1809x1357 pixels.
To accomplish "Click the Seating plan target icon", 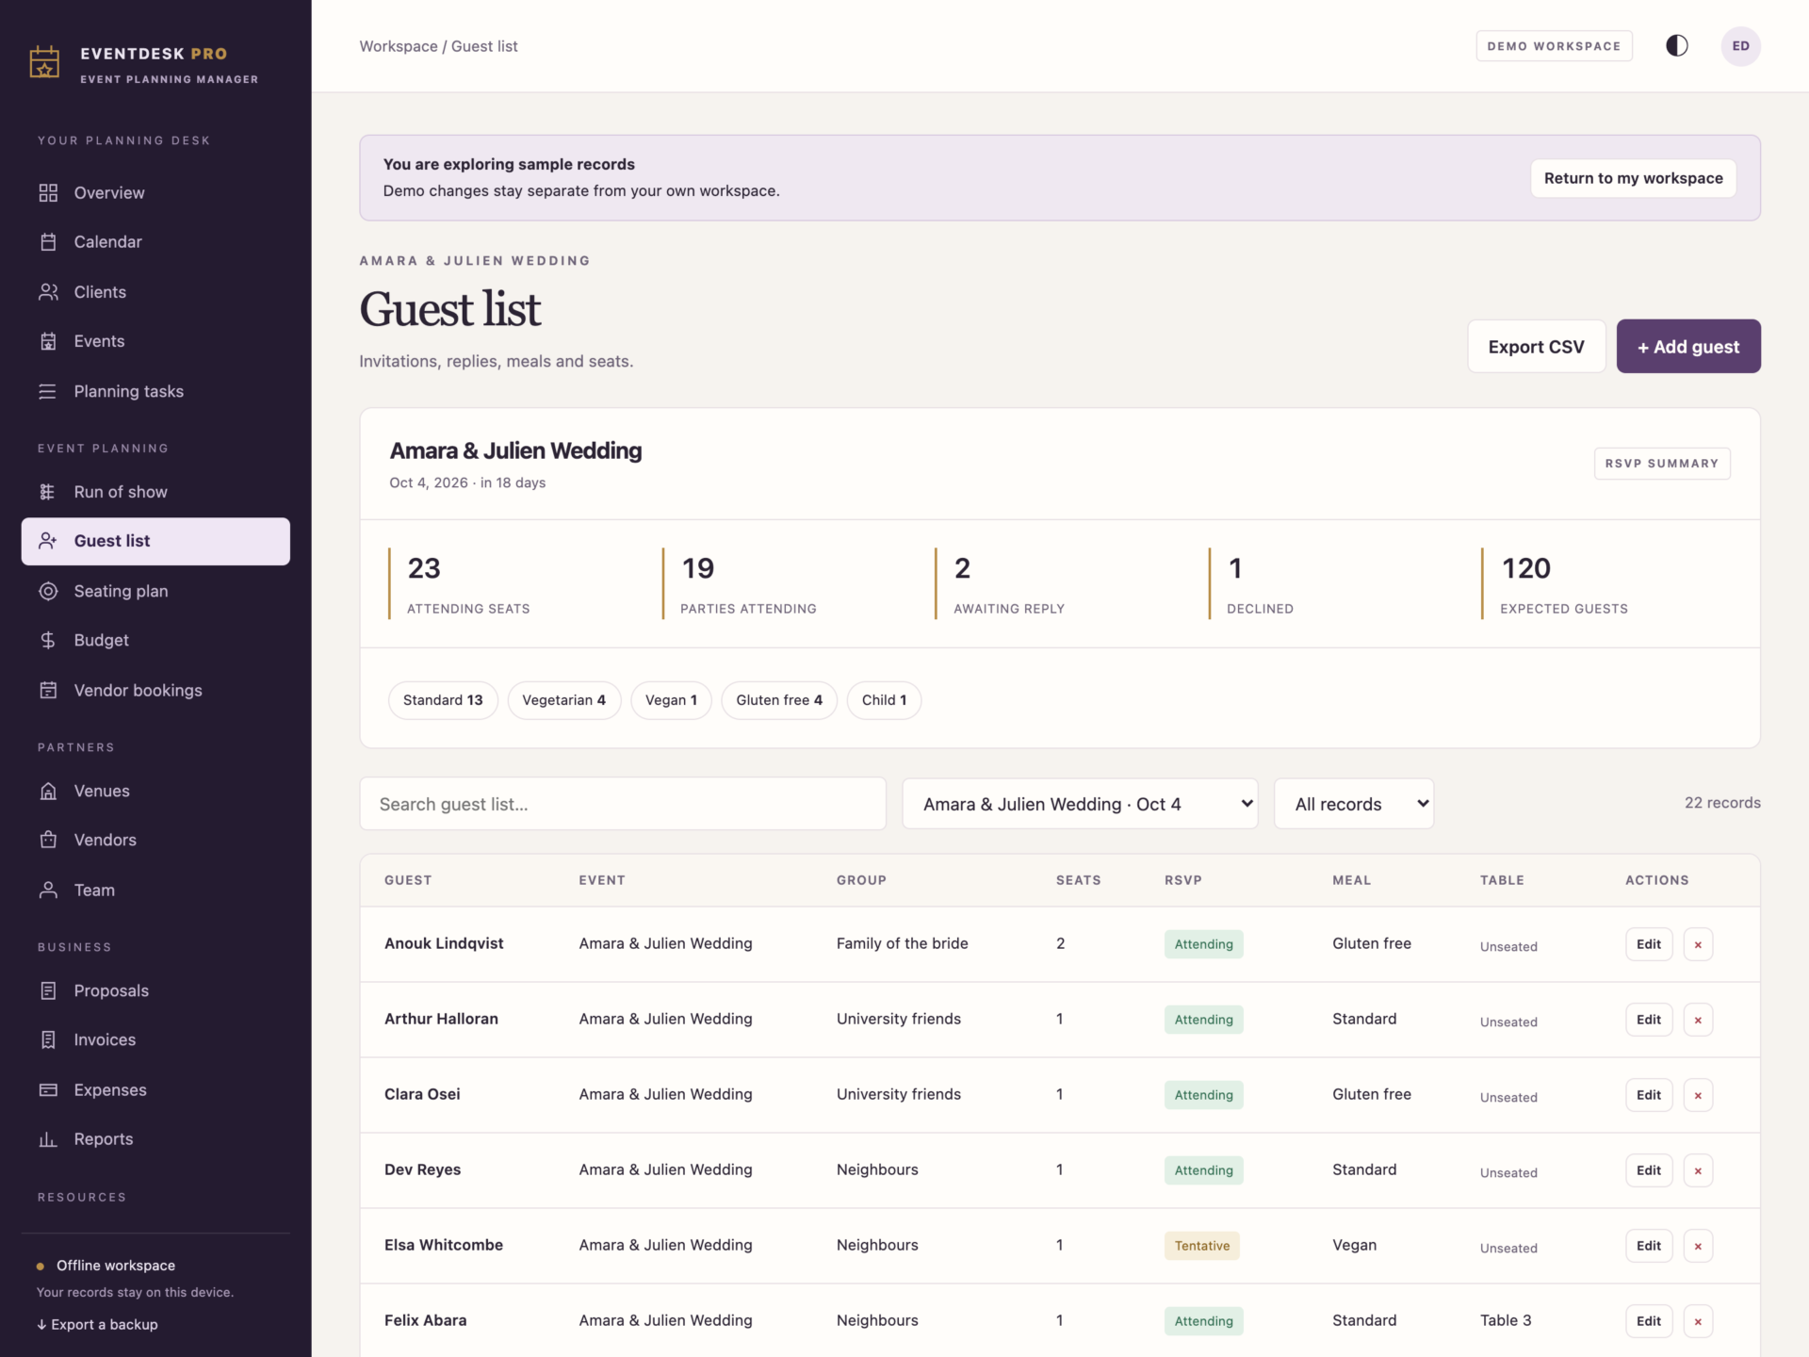I will (48, 591).
